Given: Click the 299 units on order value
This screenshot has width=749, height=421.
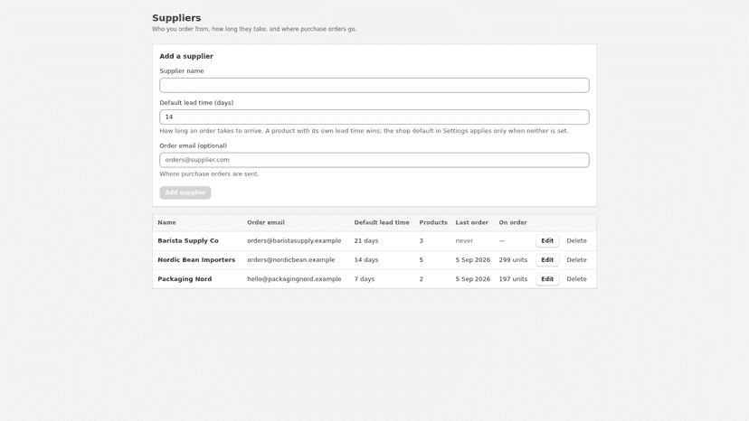Looking at the screenshot, I should point(513,259).
